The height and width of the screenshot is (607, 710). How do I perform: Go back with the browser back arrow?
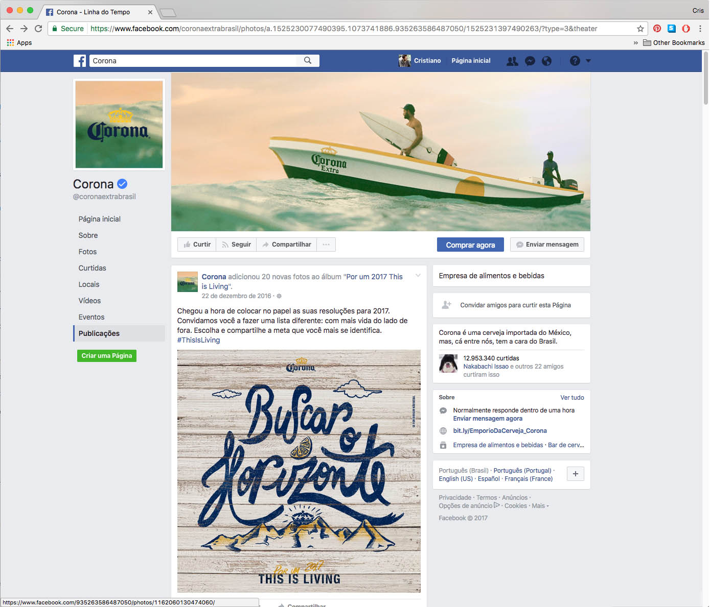[x=10, y=29]
